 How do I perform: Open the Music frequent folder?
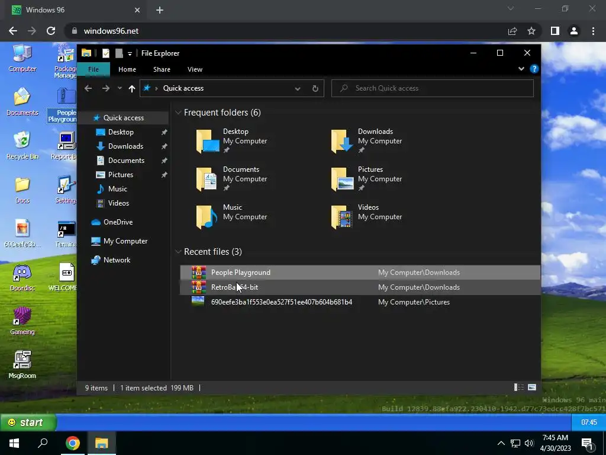(x=232, y=217)
